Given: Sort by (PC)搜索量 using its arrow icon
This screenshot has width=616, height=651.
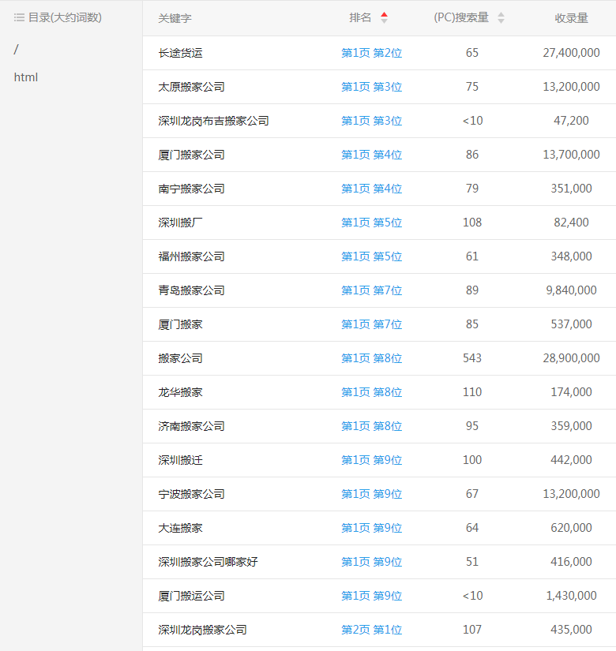Looking at the screenshot, I should tap(501, 17).
